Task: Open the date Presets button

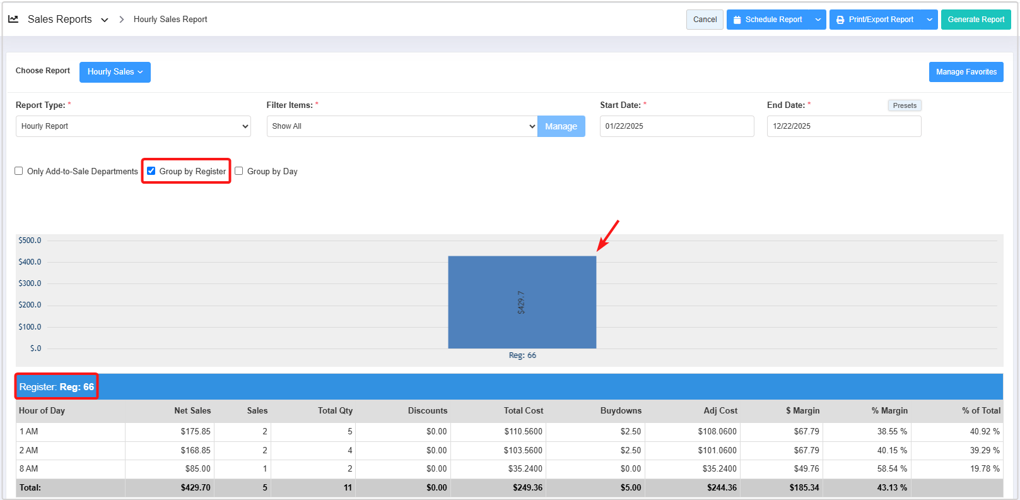Action: point(905,105)
